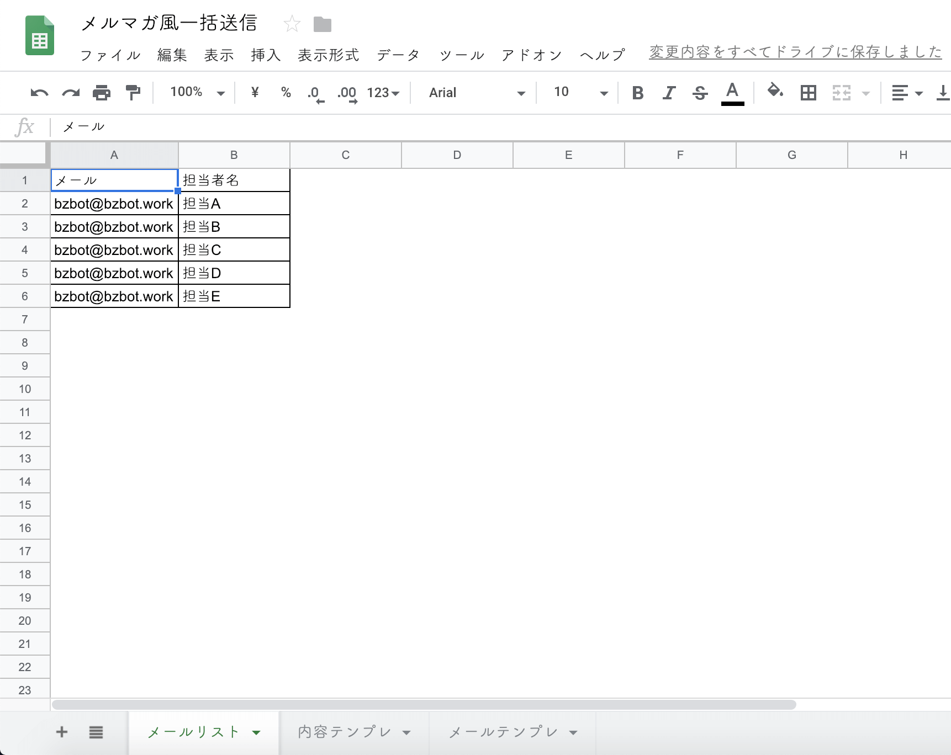Open the borders grid tool
This screenshot has height=755, width=951.
click(808, 93)
